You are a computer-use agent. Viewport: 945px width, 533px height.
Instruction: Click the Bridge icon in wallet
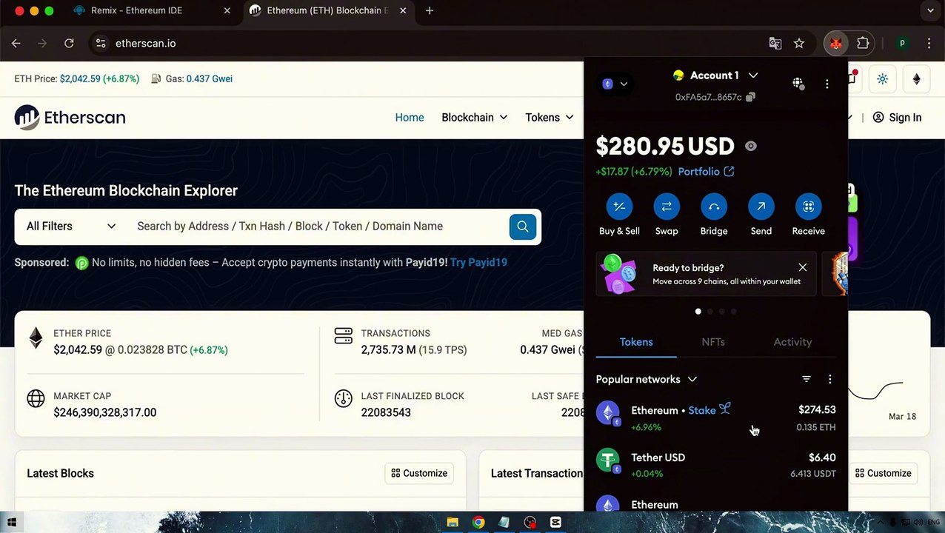pyautogui.click(x=714, y=207)
